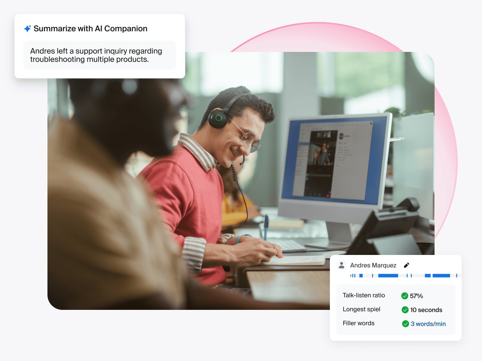The image size is (482, 361).
Task: Open the 3 words/min filler words link
Action: (x=428, y=324)
